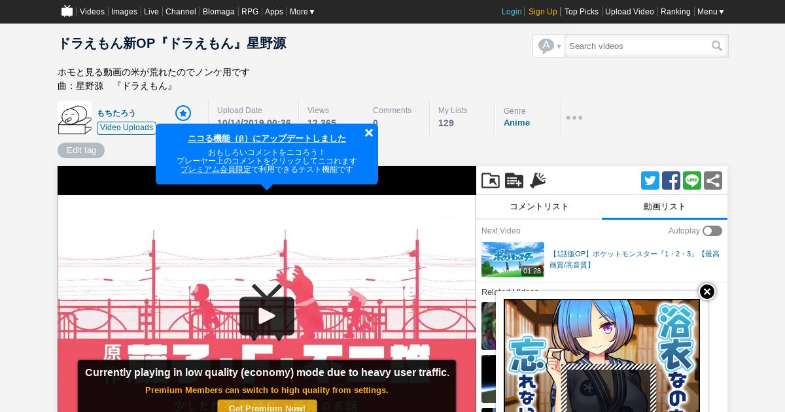
Task: Open Live section
Action: tap(151, 12)
